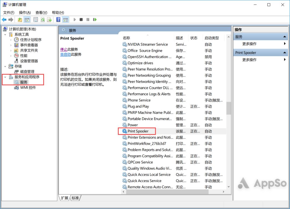Expand the 性能 node arrow
Screen dimensions: 290x209
coord(11,56)
